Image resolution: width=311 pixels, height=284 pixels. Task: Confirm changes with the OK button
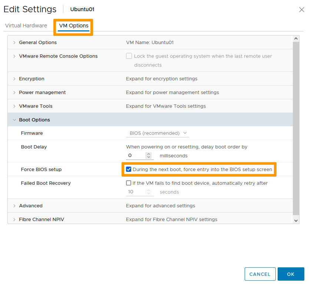(291, 274)
